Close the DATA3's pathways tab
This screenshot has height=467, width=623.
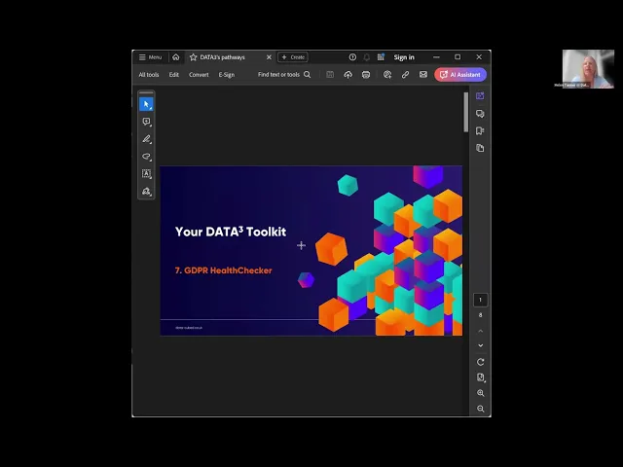tap(269, 57)
